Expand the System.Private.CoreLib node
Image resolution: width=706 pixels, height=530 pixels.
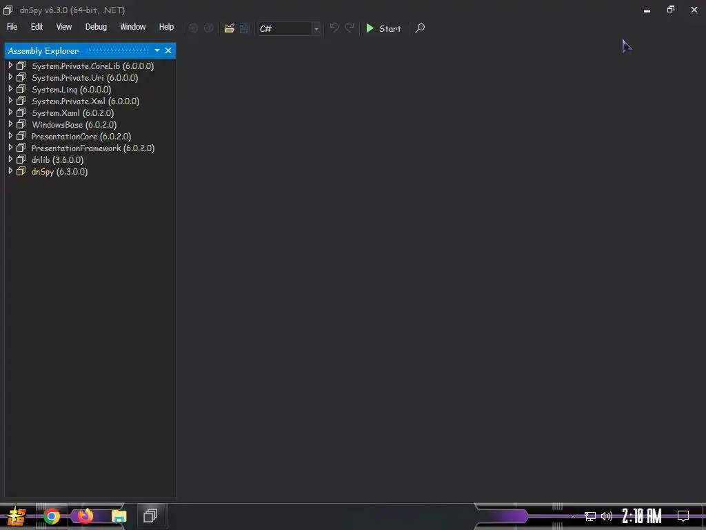pos(10,66)
